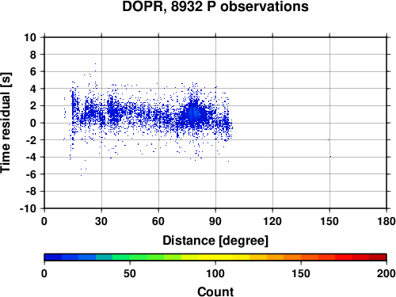Click the Distance [degree] x-axis label
The image size is (396, 297).
click(215, 241)
